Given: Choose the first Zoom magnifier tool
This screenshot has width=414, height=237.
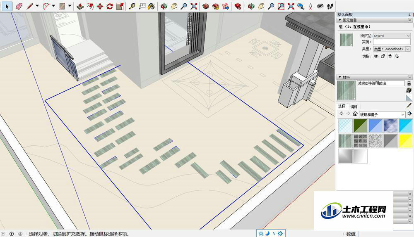Looking at the screenshot, I should click(x=184, y=6).
